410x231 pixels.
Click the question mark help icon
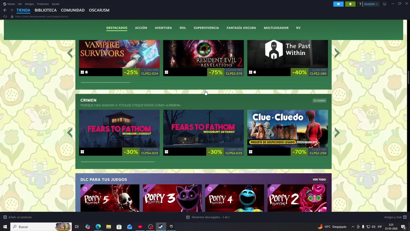pos(360,4)
